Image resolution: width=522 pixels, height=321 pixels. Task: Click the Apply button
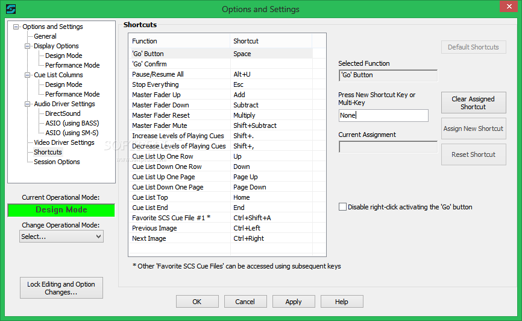pos(294,302)
